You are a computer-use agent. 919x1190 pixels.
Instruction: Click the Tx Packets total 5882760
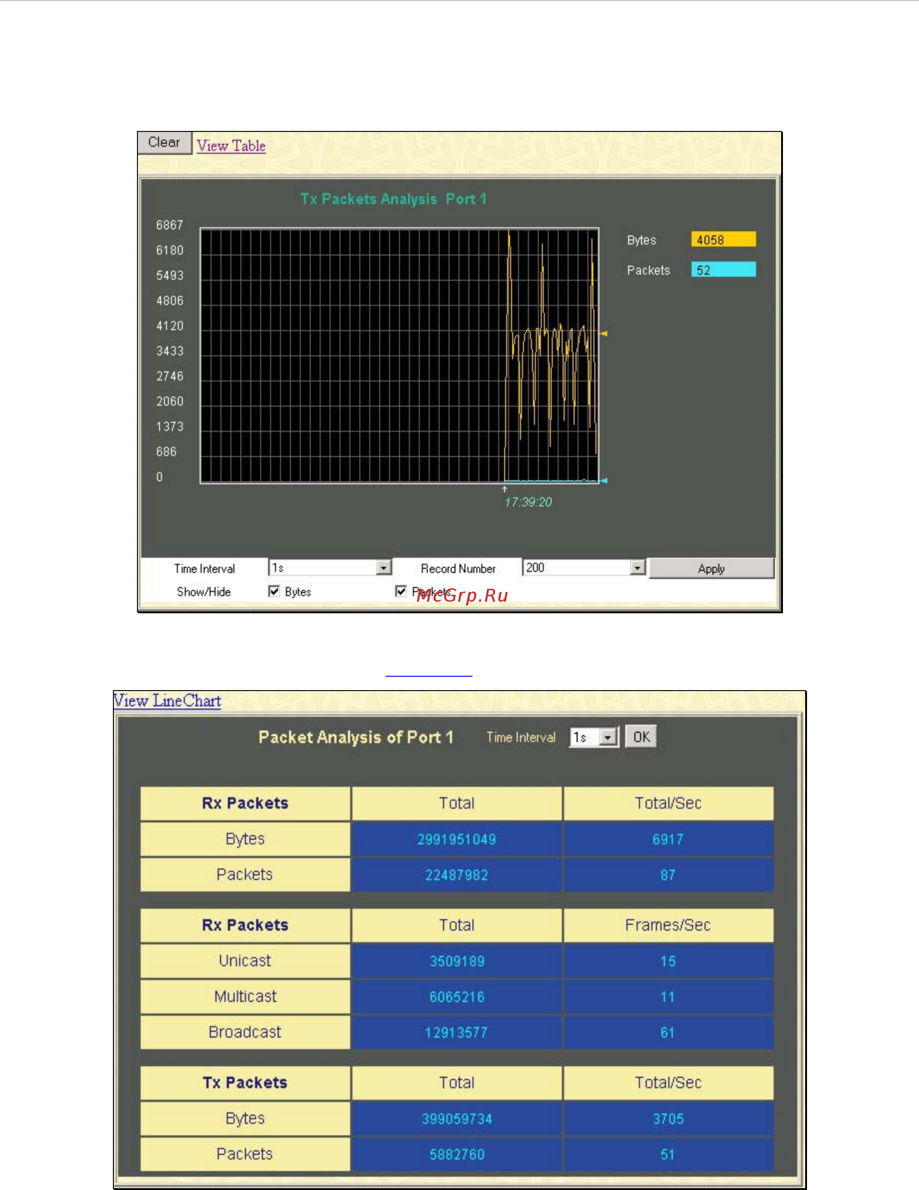[457, 1154]
